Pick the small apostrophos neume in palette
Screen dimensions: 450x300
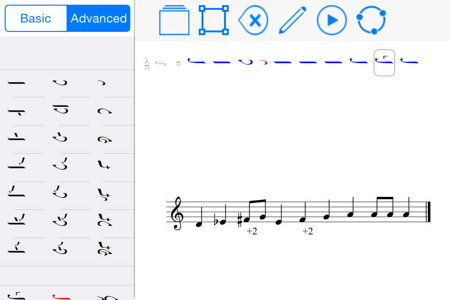click(102, 83)
